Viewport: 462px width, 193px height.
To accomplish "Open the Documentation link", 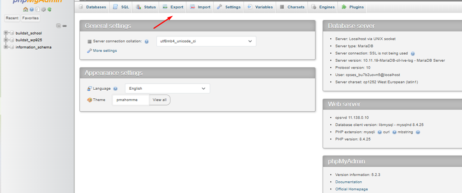I will click(349, 182).
